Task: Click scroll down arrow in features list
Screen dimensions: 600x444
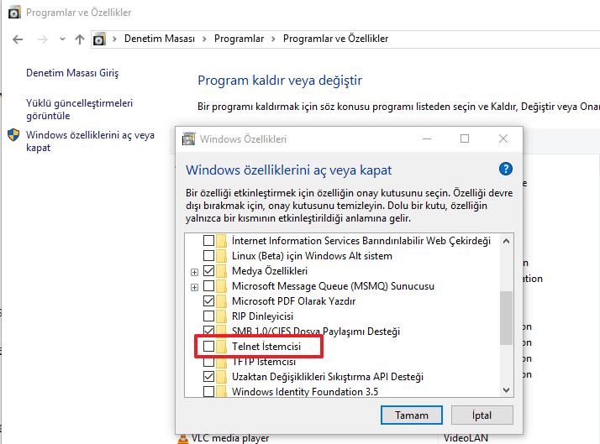Action: 506,390
